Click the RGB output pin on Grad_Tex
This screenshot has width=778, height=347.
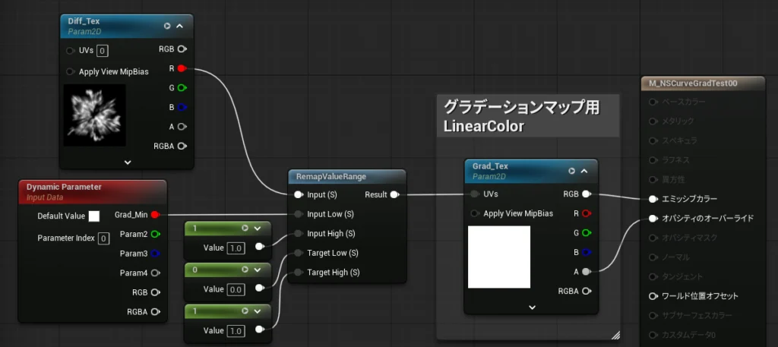[587, 194]
